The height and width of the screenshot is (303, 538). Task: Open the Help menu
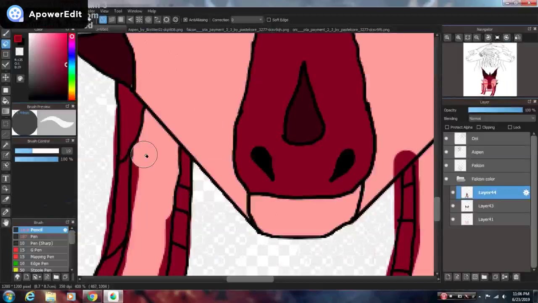(152, 11)
